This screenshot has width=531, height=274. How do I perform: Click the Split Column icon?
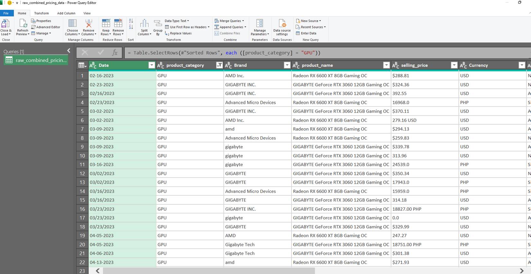click(x=144, y=24)
